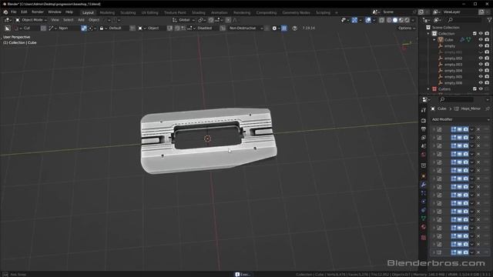This screenshot has height=277, width=493.
Task: Switch to material preview shading
Action: point(401,20)
